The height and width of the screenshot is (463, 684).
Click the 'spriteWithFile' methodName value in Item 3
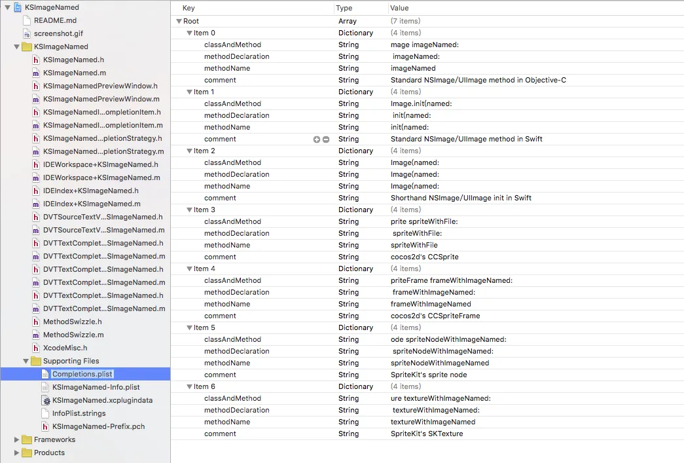414,245
